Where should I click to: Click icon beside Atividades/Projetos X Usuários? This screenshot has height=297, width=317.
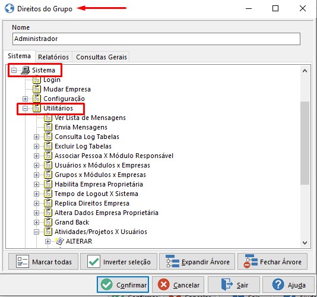[x=48, y=232]
